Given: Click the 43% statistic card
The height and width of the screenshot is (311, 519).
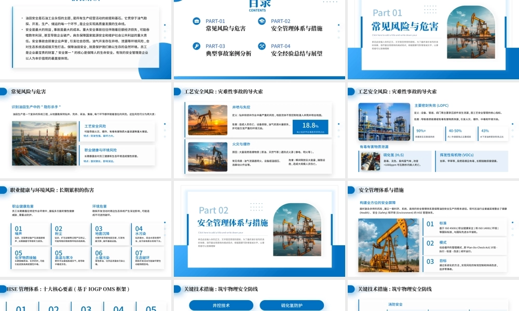Looking at the screenshot, I should [493, 133].
